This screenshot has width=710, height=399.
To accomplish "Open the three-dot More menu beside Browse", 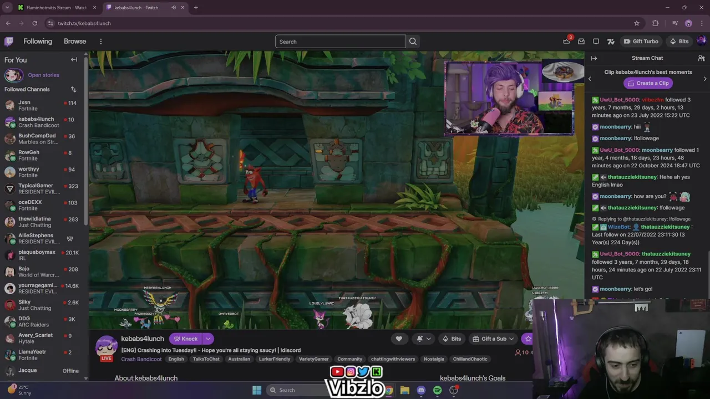I will (101, 42).
